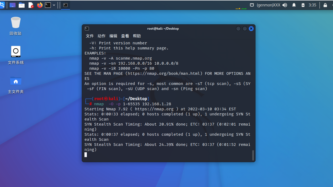Image resolution: width=333 pixels, height=187 pixels.
Task: Click the "Stats: 0:00:33 elapsed" line
Action: (x=168, y=114)
